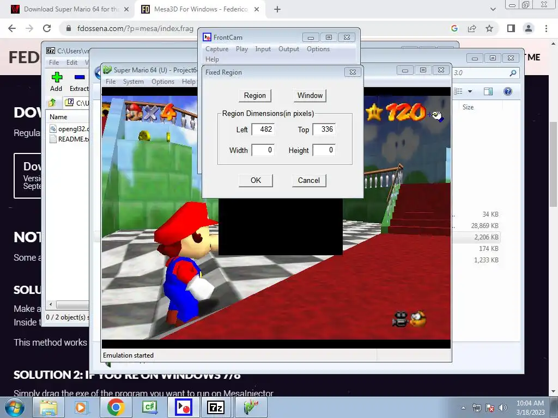The width and height of the screenshot is (558, 418).
Task: Open FrontCam Capture menu
Action: point(217,49)
